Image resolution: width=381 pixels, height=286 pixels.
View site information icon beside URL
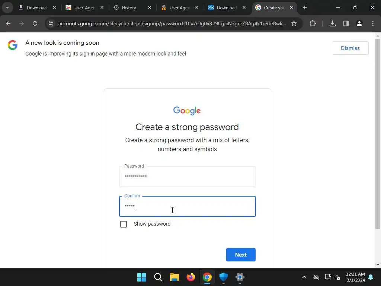pos(51,23)
